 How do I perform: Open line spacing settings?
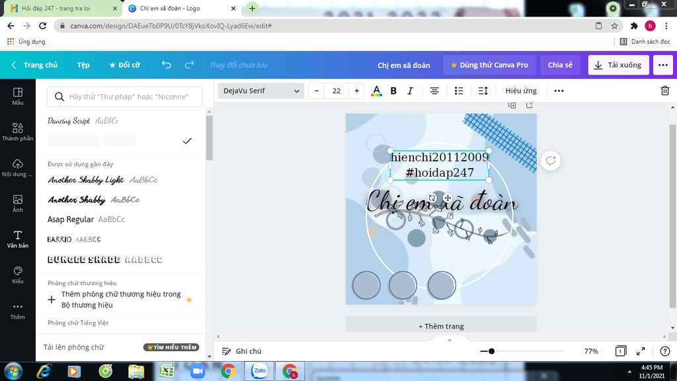pyautogui.click(x=483, y=91)
